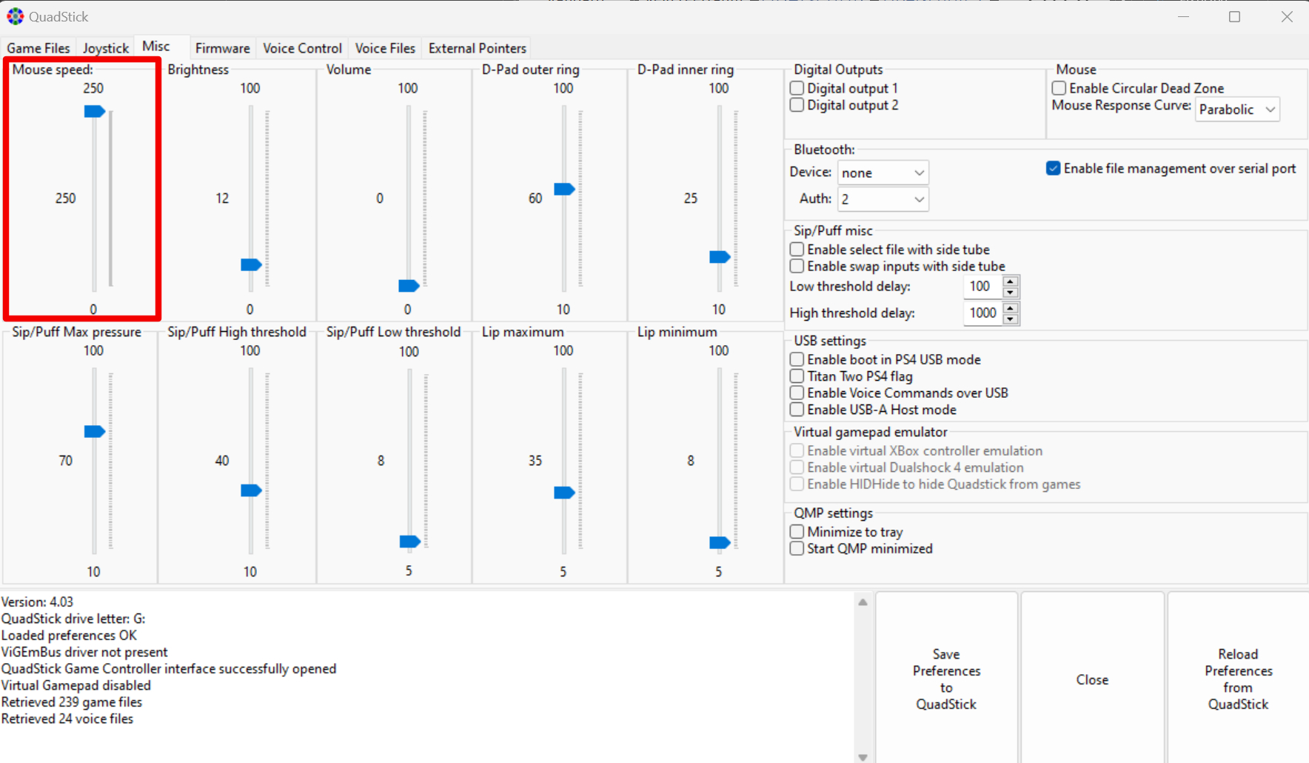Image resolution: width=1309 pixels, height=763 pixels.
Task: Open the Bluetooth Auth dropdown
Action: coord(883,199)
